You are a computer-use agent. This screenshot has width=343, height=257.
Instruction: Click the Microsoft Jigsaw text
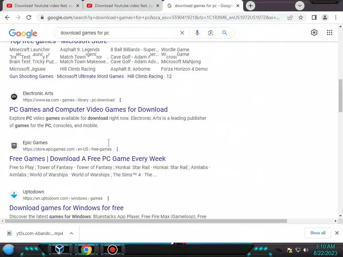pos(27,69)
